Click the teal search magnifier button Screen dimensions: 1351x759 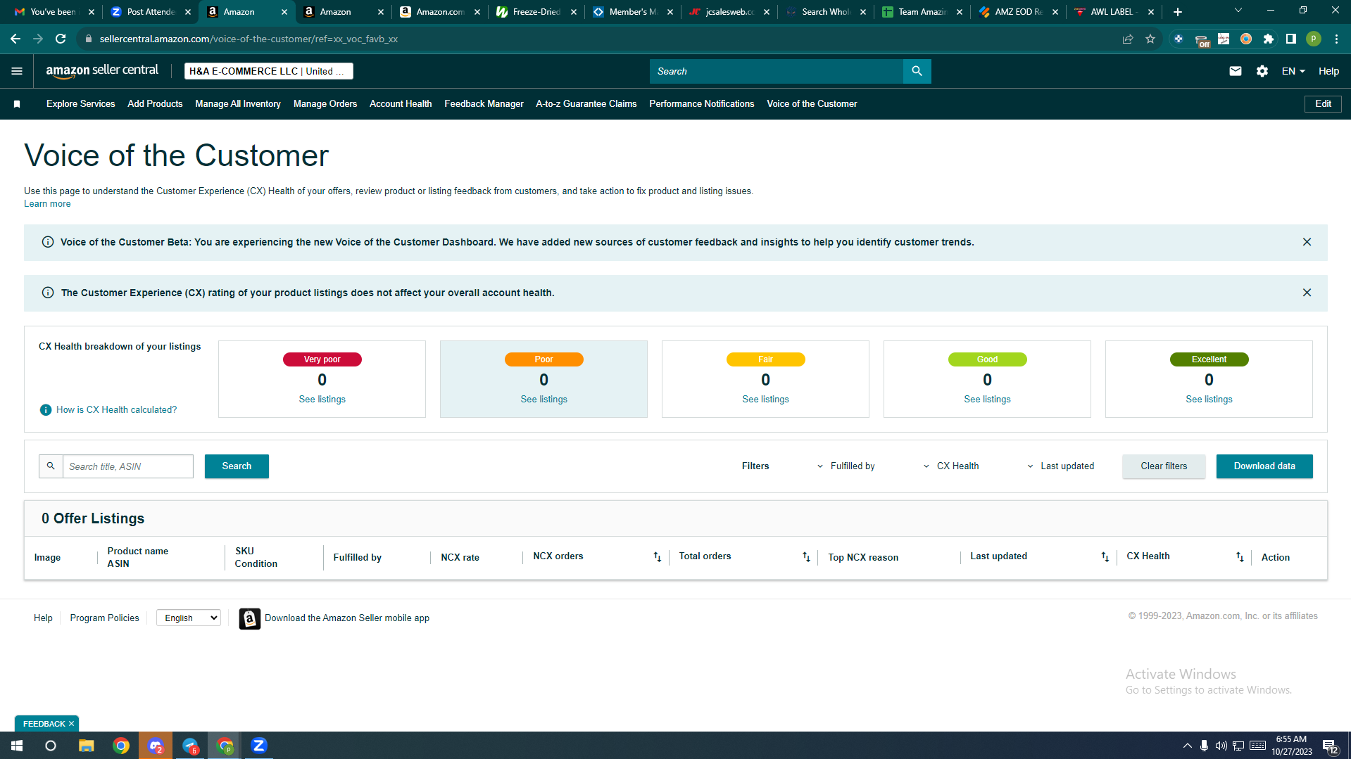click(917, 71)
